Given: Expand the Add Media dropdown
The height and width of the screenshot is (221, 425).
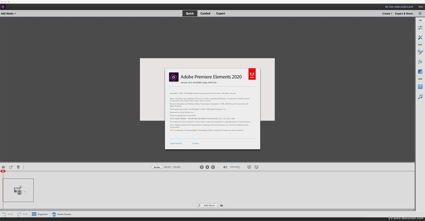Looking at the screenshot, I should [8, 14].
